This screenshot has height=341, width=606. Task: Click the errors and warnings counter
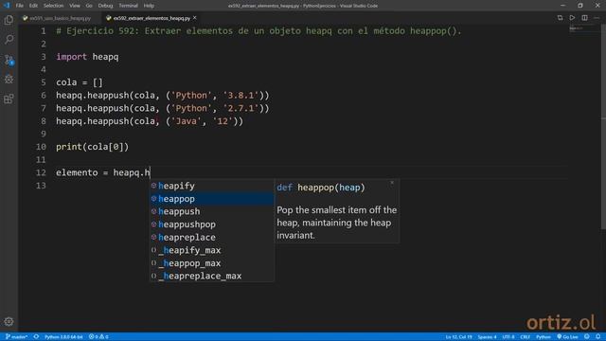(98, 337)
